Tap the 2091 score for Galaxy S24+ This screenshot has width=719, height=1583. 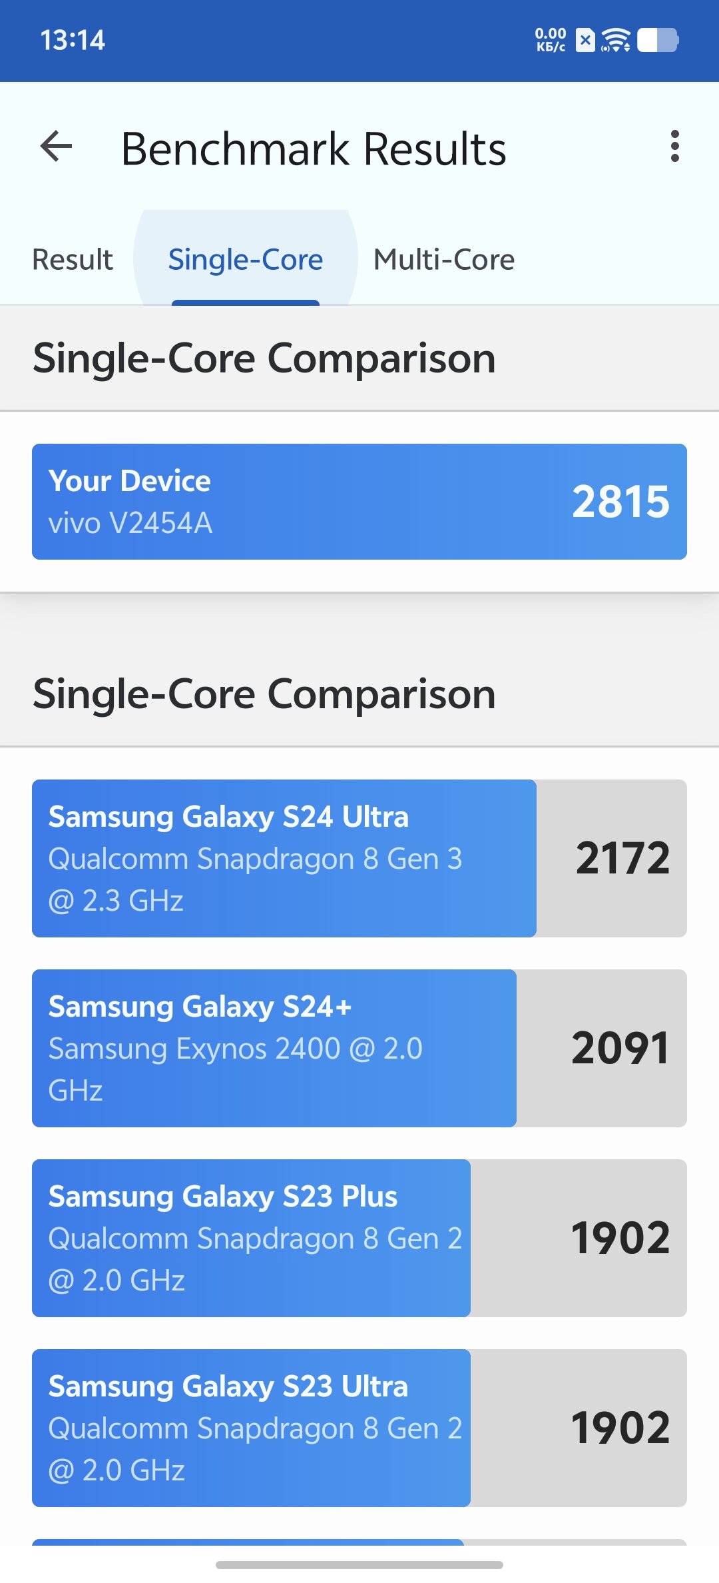620,1048
